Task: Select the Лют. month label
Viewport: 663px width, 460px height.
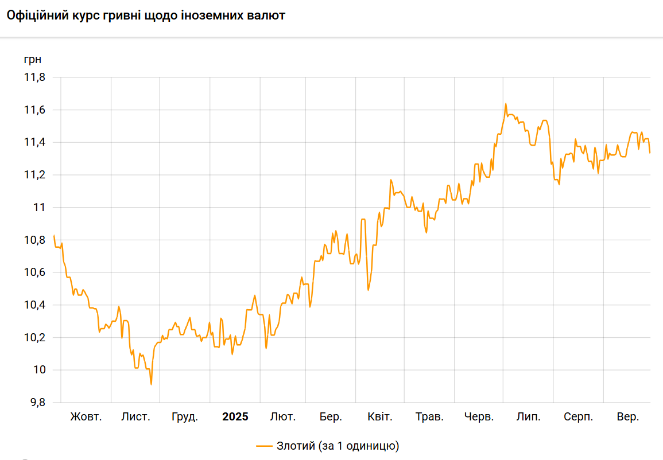Action: [x=283, y=417]
